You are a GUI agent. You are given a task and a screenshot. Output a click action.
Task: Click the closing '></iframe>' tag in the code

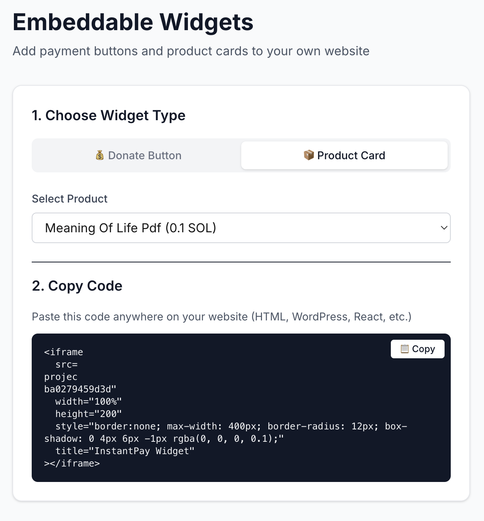pos(72,463)
